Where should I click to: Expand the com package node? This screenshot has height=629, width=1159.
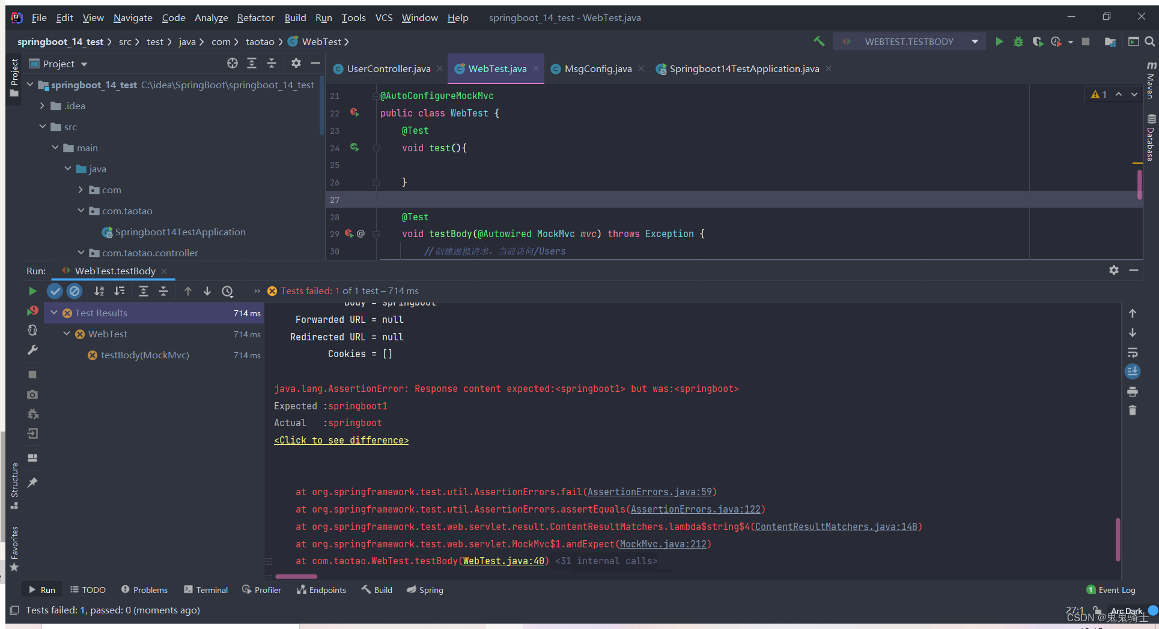pyautogui.click(x=81, y=190)
